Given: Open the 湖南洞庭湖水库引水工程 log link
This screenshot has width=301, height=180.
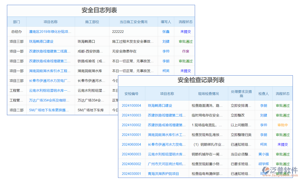Looking at the screenshot, I should tap(50, 71).
